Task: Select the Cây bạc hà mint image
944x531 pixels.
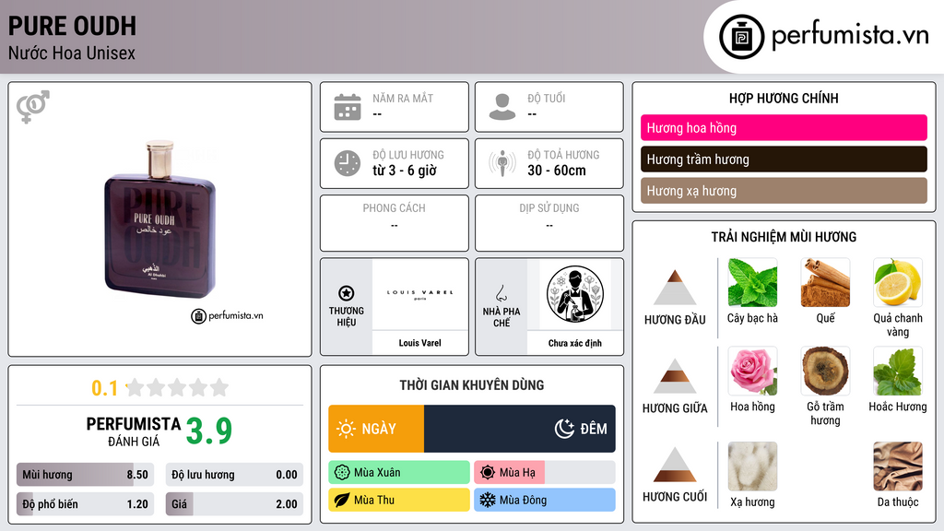Action: pyautogui.click(x=752, y=282)
